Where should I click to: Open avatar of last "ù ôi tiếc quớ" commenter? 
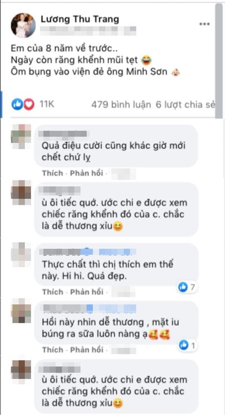pos(21,370)
